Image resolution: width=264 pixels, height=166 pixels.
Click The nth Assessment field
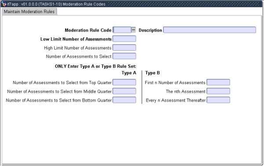point(218,91)
